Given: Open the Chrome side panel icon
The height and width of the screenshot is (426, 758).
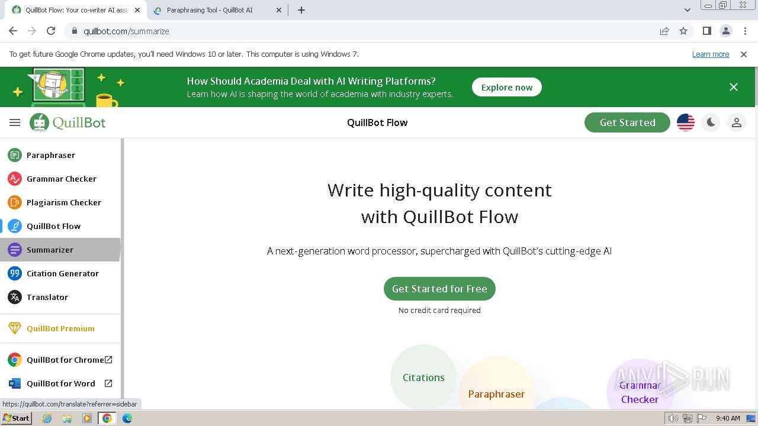Looking at the screenshot, I should (706, 31).
